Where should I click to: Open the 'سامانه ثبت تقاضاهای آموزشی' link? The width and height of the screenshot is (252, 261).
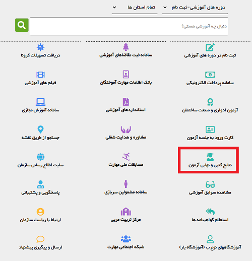pyautogui.click(x=126, y=55)
